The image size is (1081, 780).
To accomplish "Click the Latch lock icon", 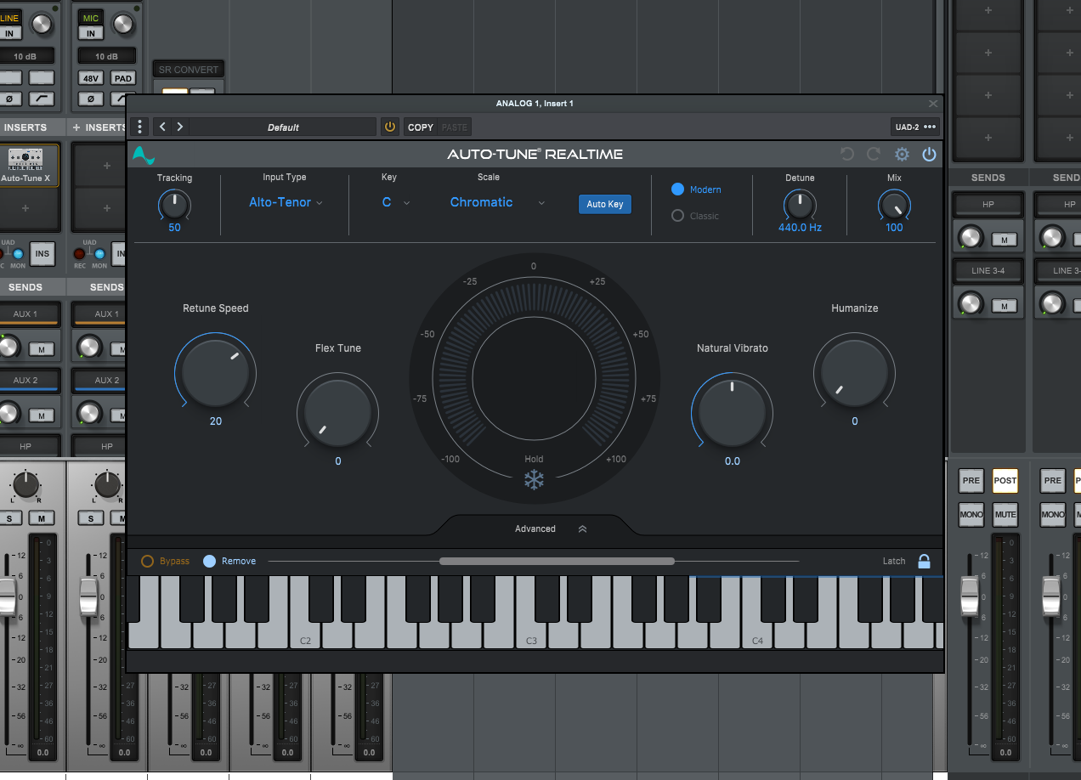I will 924,561.
